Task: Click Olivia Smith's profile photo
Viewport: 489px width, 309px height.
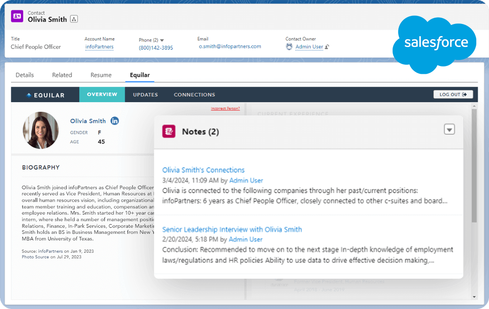Action: pos(41,130)
